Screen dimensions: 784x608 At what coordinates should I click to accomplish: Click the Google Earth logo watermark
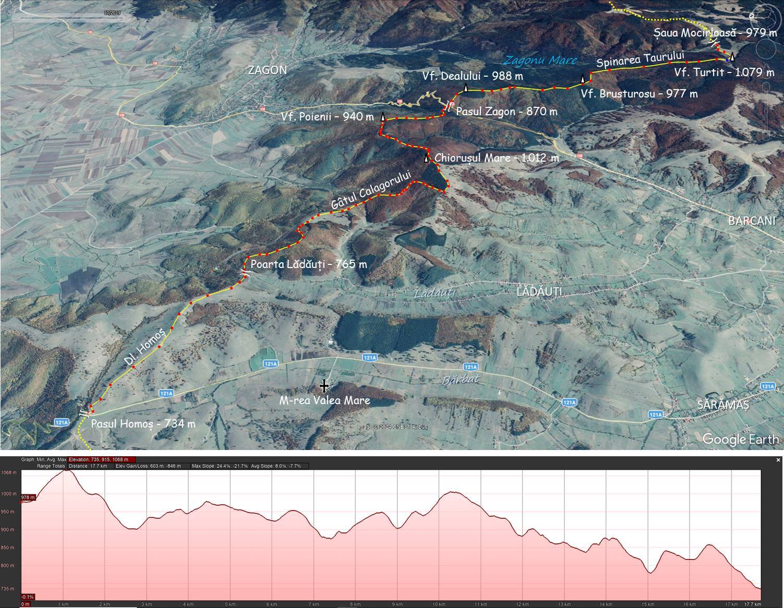pyautogui.click(x=741, y=439)
